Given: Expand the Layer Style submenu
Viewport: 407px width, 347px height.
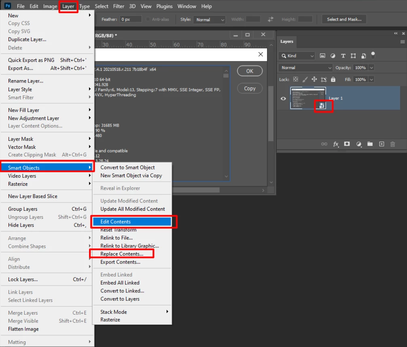Looking at the screenshot, I should click(47, 89).
